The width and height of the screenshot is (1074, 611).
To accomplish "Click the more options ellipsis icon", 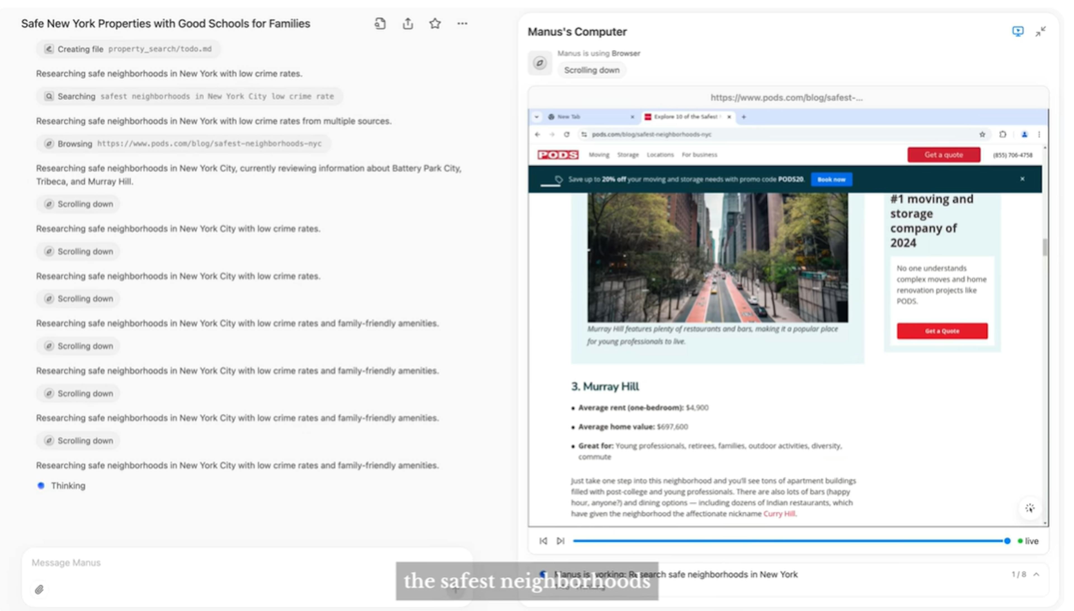I will pos(463,23).
